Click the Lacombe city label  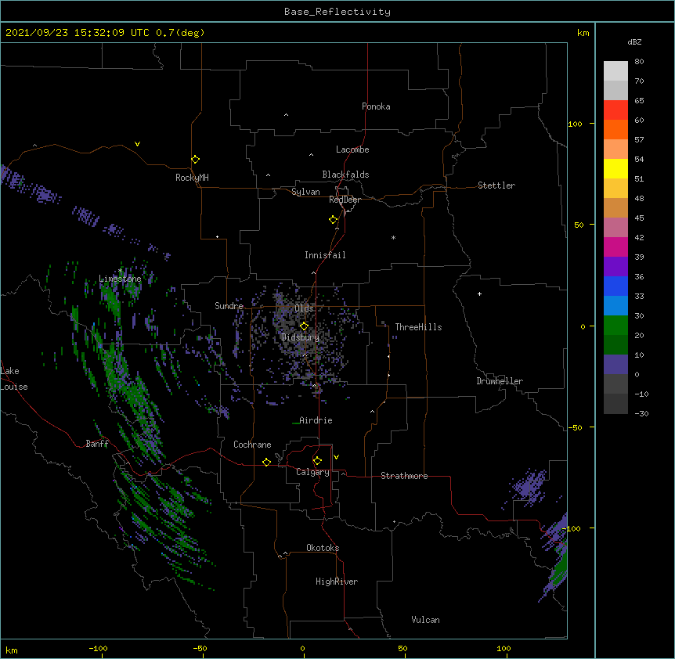(x=352, y=149)
